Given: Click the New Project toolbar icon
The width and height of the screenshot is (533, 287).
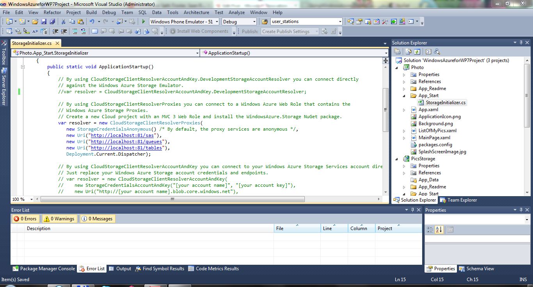Looking at the screenshot, I should click(x=9, y=21).
